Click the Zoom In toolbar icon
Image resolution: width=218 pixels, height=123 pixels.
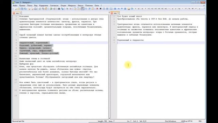pyautogui.click(x=67, y=9)
